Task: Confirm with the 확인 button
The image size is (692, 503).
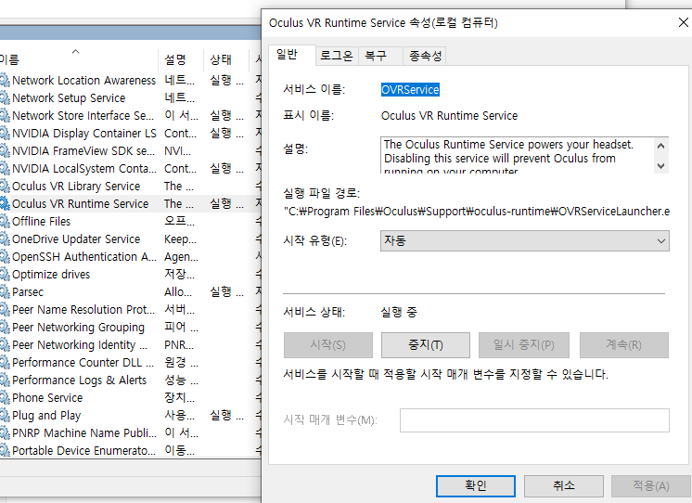Action: (x=476, y=485)
